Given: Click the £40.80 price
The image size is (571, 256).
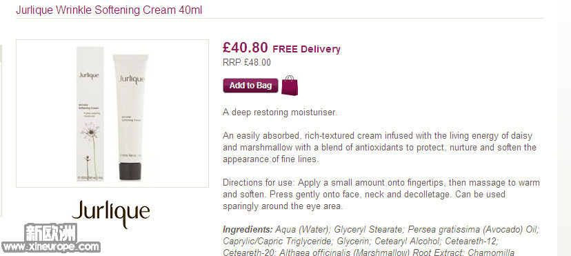Looking at the screenshot, I should coord(246,48).
